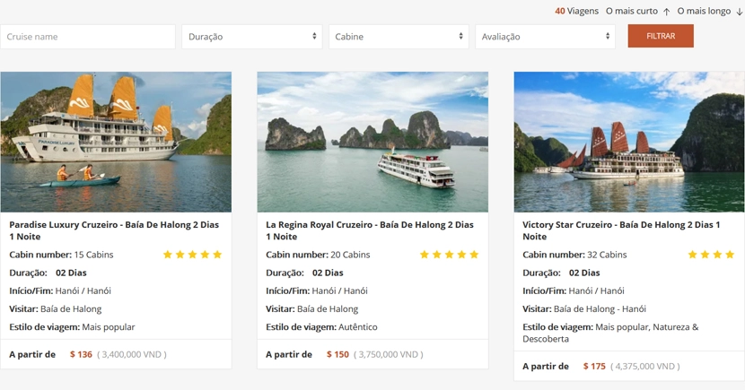Open the Cabine dropdown

[x=399, y=37]
